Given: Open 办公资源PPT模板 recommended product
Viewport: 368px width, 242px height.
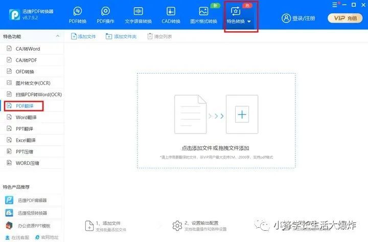Looking at the screenshot, I should [32, 226].
